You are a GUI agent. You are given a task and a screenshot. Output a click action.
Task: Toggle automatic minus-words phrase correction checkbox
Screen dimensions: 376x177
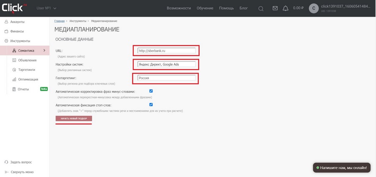click(151, 91)
